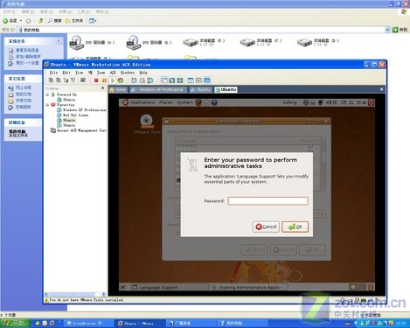The width and height of the screenshot is (410, 328).
Task: Click the highlighted Console view toolbar icon
Action: click(206, 80)
